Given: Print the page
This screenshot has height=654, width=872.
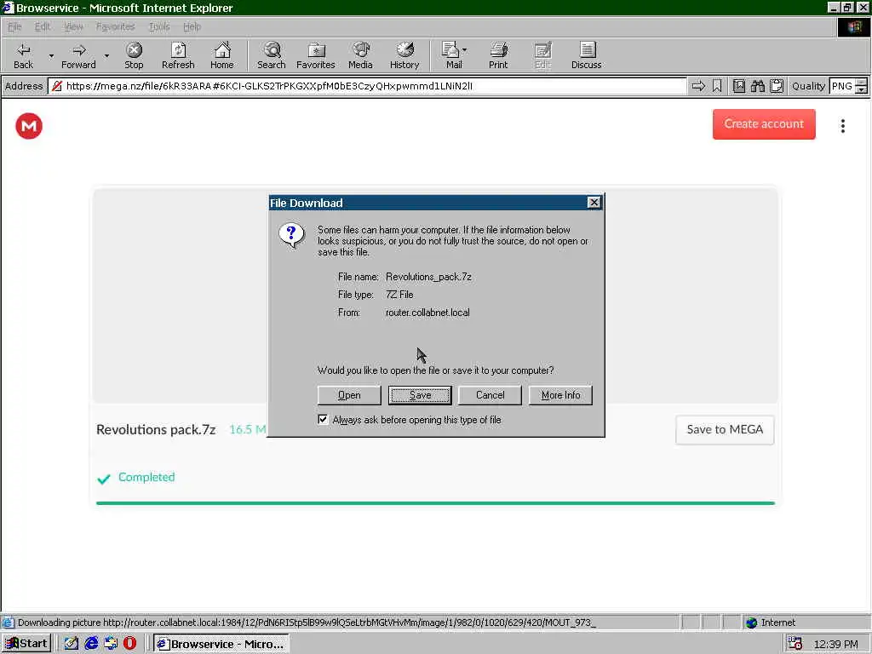Looking at the screenshot, I should [x=498, y=55].
